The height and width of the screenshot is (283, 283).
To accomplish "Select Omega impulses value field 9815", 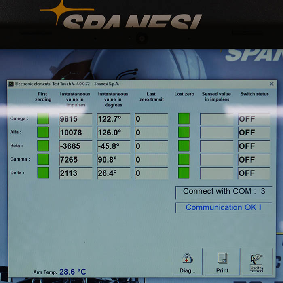I will [76, 119].
